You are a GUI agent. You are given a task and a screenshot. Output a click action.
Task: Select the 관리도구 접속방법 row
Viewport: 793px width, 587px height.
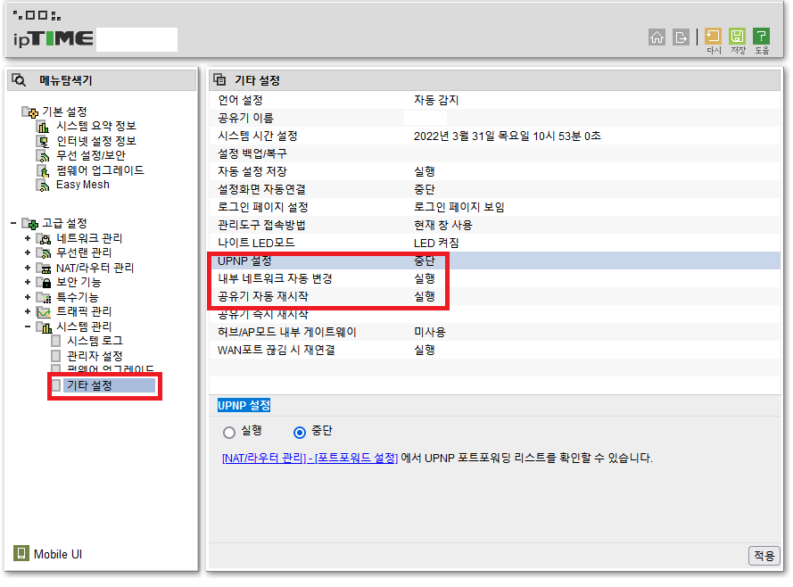click(494, 225)
